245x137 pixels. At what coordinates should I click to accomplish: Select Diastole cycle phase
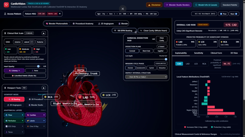click(130, 68)
